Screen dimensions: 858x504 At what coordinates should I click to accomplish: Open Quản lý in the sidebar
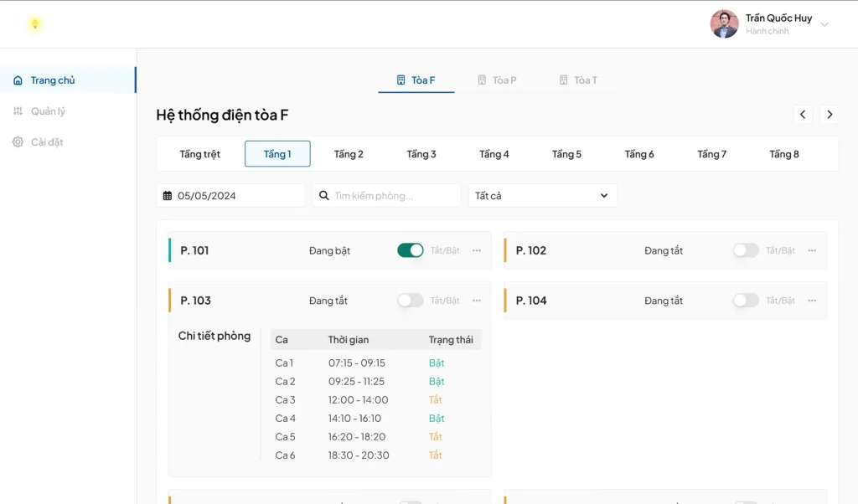(x=48, y=111)
